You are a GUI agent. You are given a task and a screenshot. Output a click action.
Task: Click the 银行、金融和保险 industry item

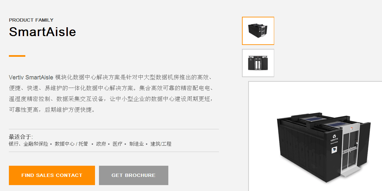click(x=29, y=144)
